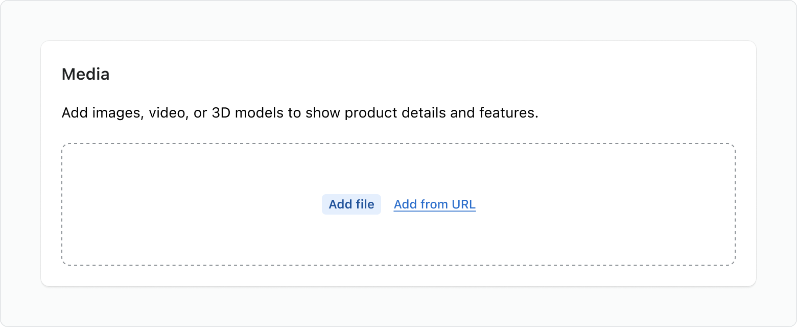Choose Add from URL to import media
The height and width of the screenshot is (327, 797).
click(x=435, y=204)
